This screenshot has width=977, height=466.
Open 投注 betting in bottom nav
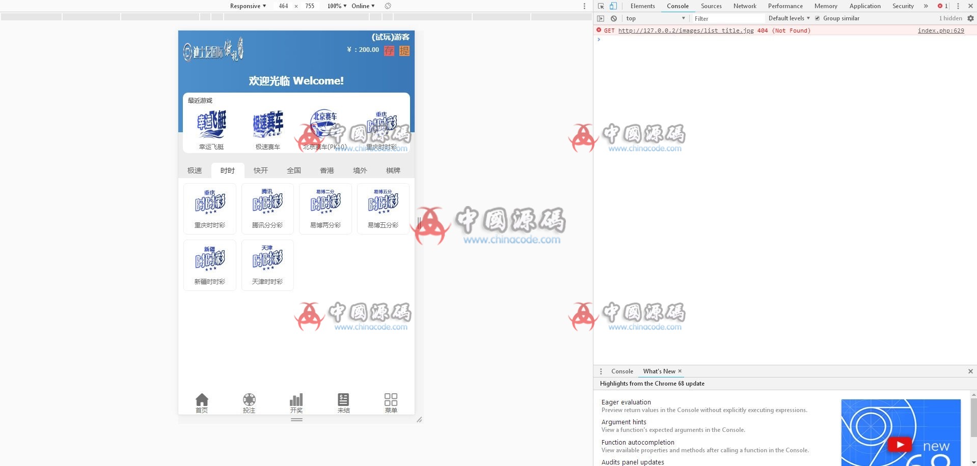249,403
